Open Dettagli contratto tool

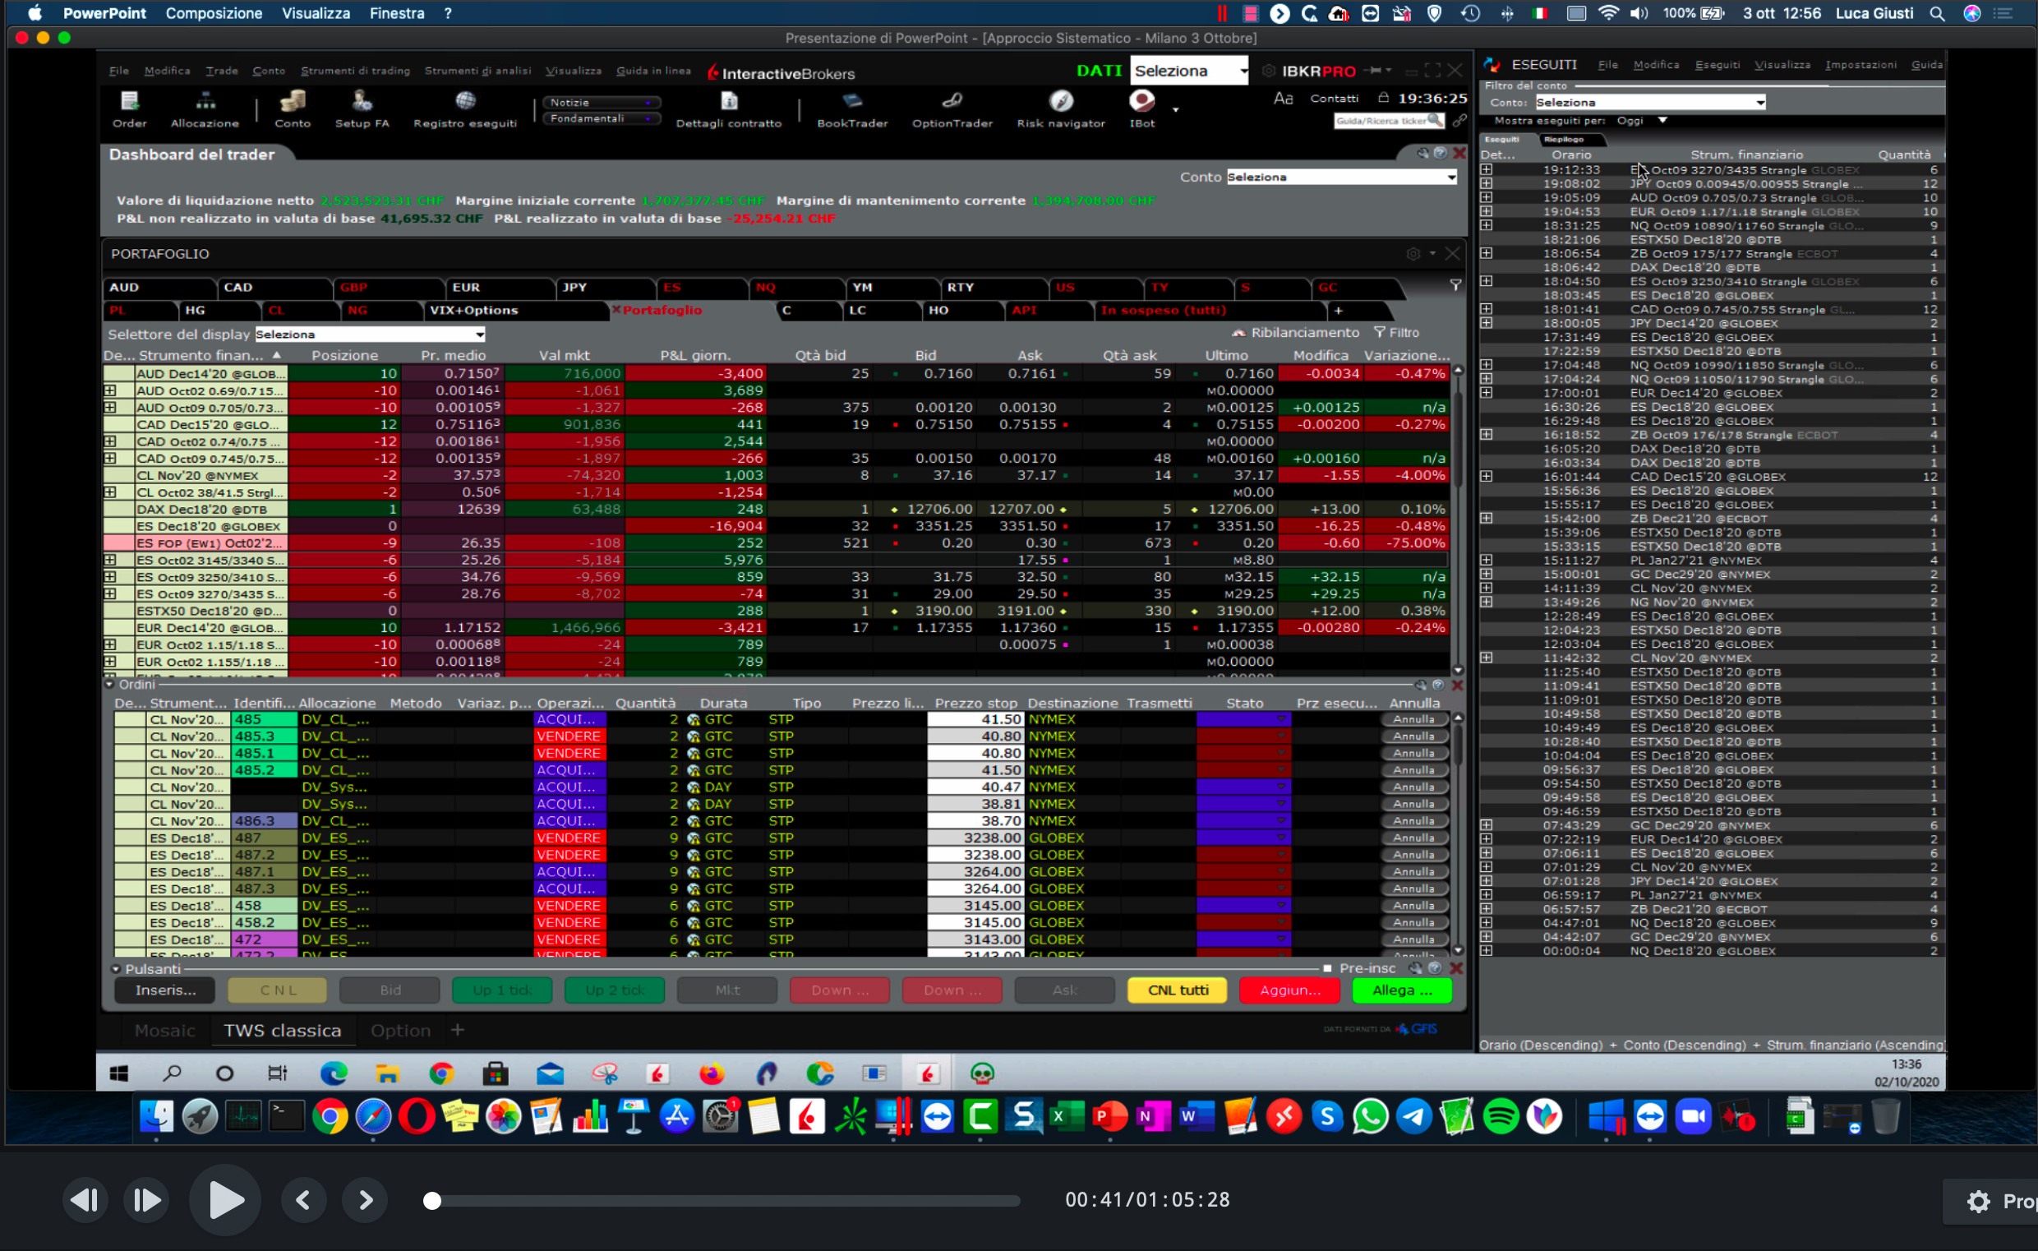[x=729, y=109]
